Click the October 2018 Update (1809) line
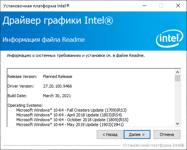Screen dimensions: 187x150 (72, 120)
